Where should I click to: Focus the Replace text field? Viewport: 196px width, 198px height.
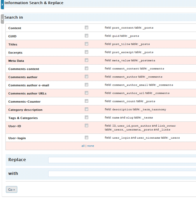[122, 160]
